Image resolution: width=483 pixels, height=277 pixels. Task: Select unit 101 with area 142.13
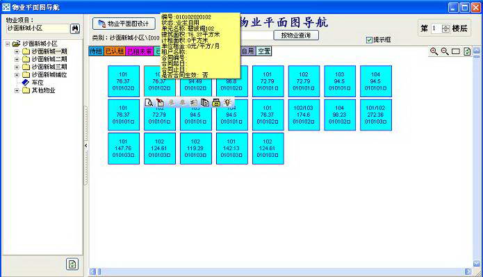click(x=231, y=149)
